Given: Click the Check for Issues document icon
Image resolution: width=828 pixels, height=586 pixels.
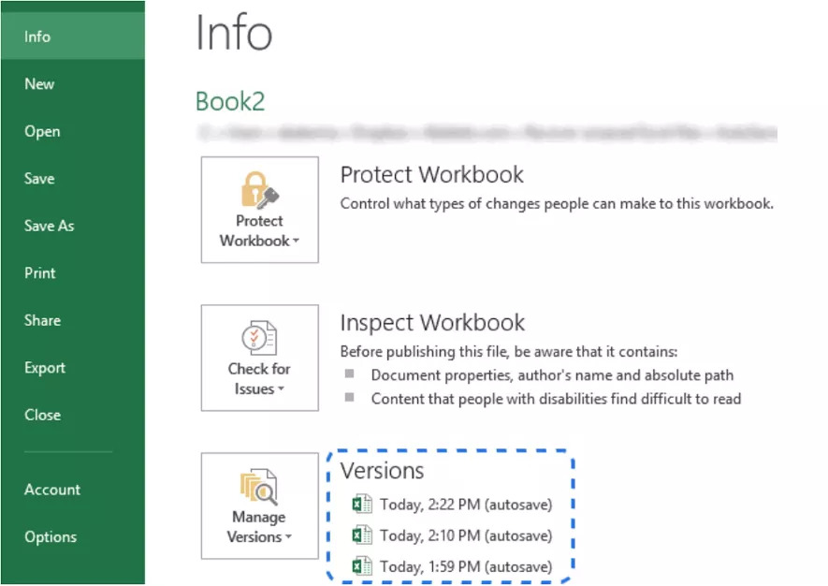Looking at the screenshot, I should (259, 338).
